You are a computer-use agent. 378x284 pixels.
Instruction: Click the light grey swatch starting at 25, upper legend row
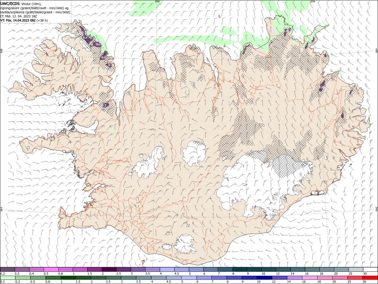click(356, 269)
